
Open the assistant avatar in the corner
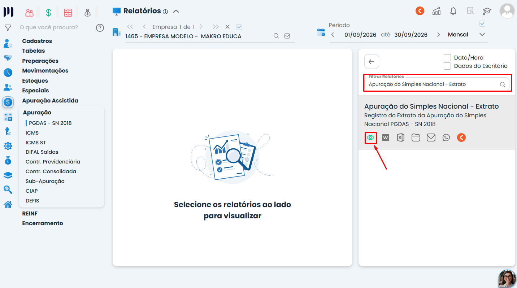coord(507,279)
